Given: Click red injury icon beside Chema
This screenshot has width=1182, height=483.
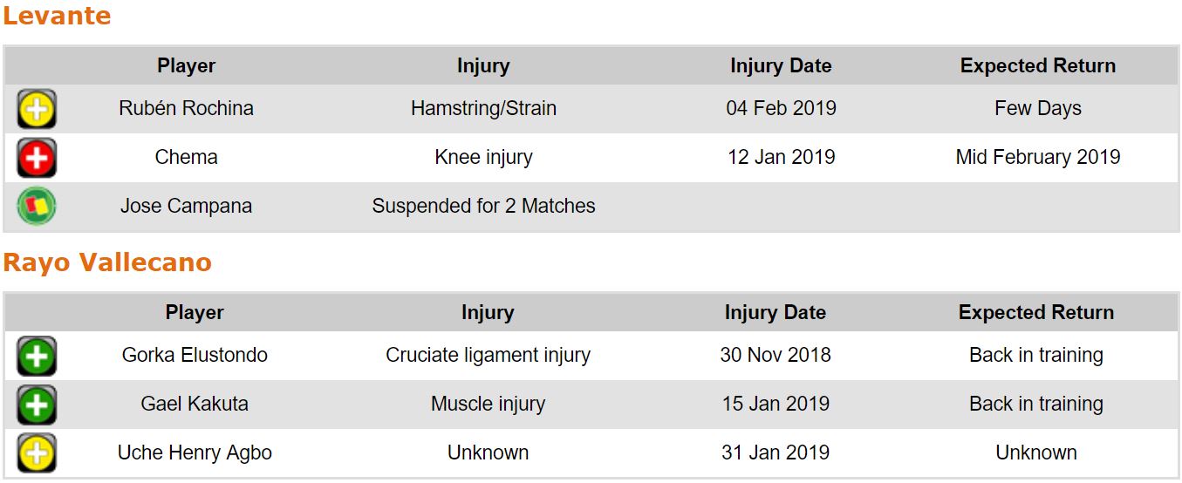Looking at the screenshot, I should 37,159.
